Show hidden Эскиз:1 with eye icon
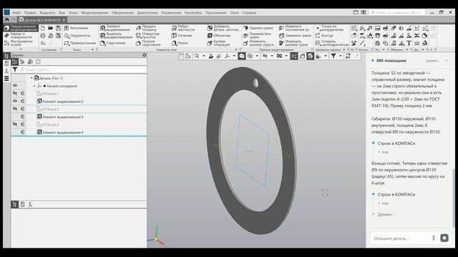The image size is (458, 257). coord(15,94)
